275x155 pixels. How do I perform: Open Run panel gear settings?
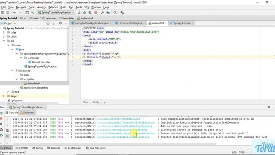click(269, 107)
